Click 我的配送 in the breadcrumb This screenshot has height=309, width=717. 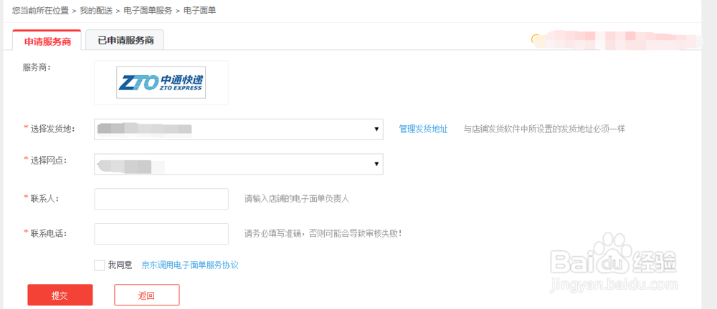[x=96, y=11]
